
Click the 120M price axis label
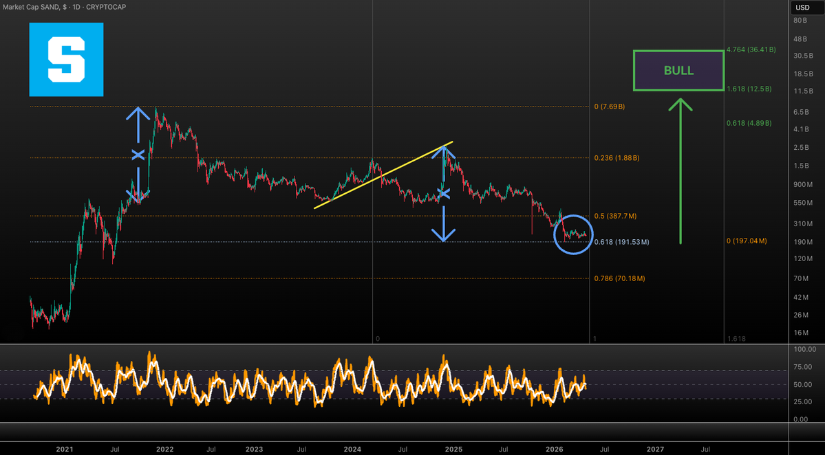tap(802, 258)
